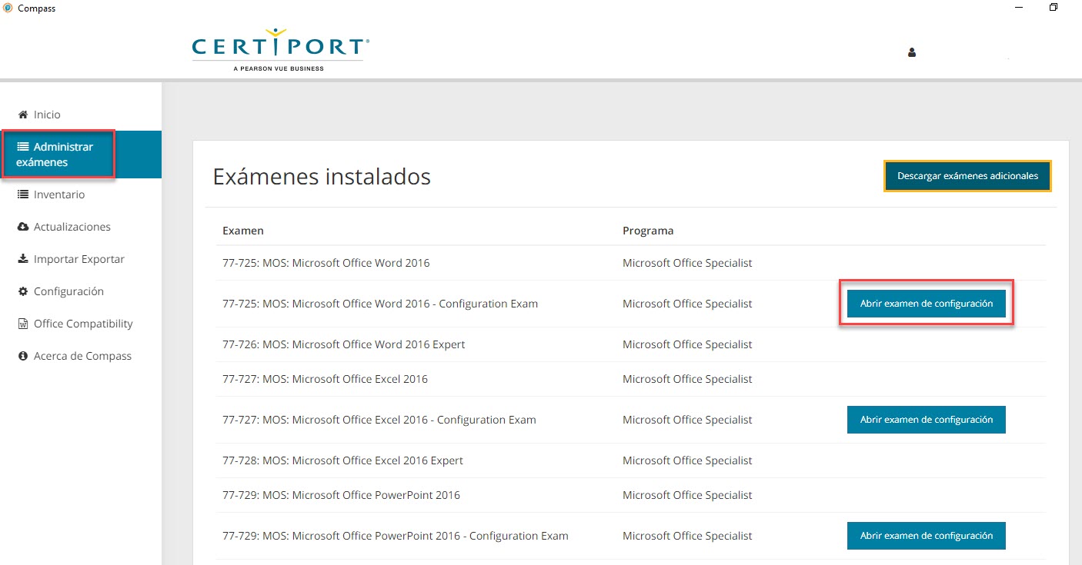Open the Importar Exportar page
This screenshot has width=1082, height=565.
tap(81, 259)
